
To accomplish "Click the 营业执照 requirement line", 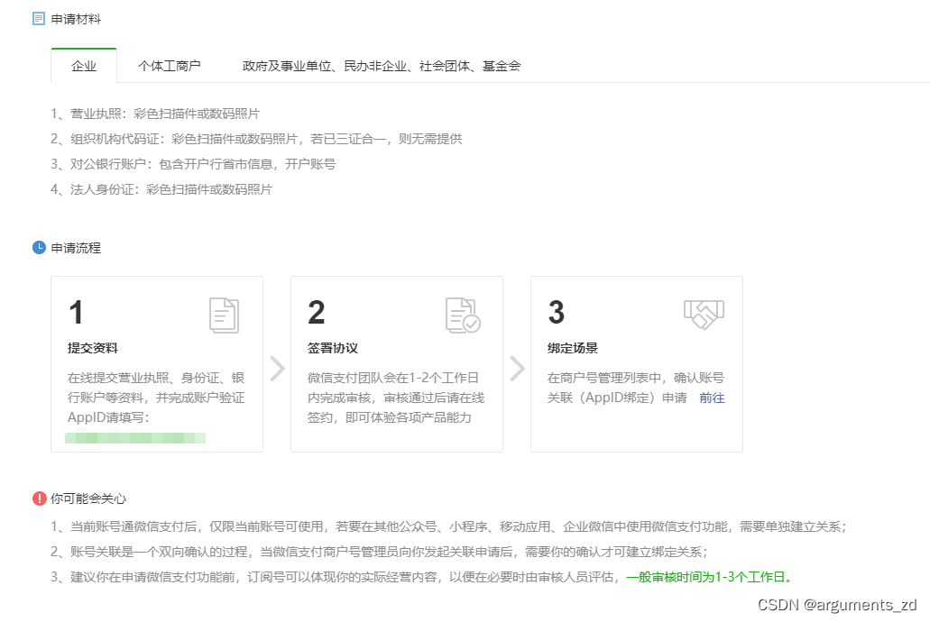I will coord(155,114).
